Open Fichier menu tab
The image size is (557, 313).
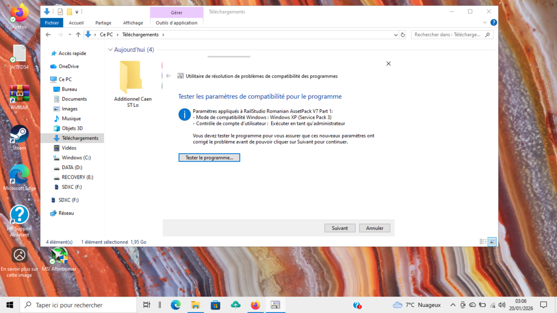pyautogui.click(x=52, y=23)
